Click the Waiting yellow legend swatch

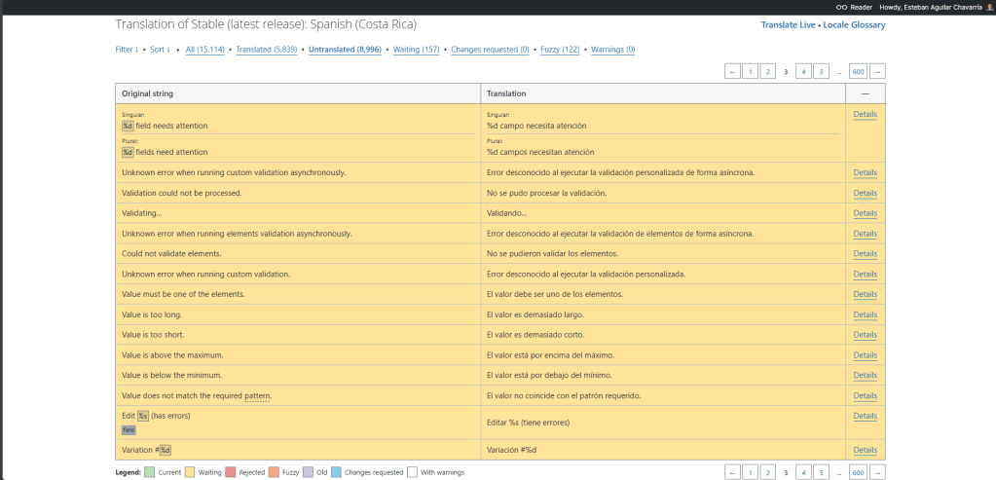point(191,472)
